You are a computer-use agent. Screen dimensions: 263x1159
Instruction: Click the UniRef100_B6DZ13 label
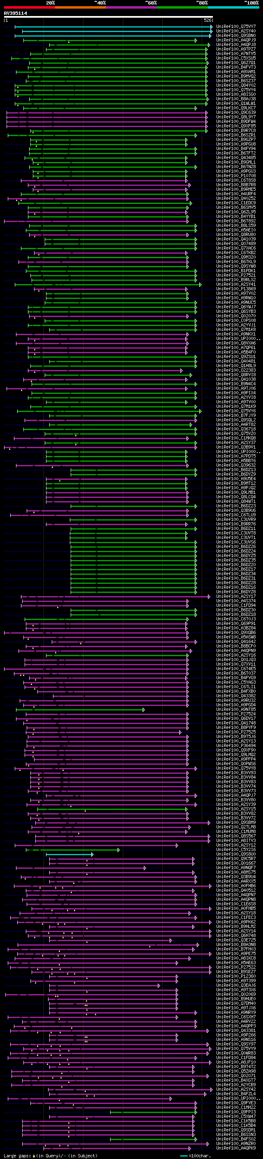pos(236,470)
